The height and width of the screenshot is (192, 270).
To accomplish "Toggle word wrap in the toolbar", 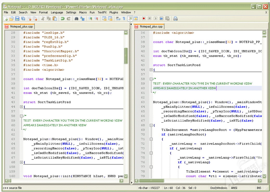I will (x=118, y=18).
